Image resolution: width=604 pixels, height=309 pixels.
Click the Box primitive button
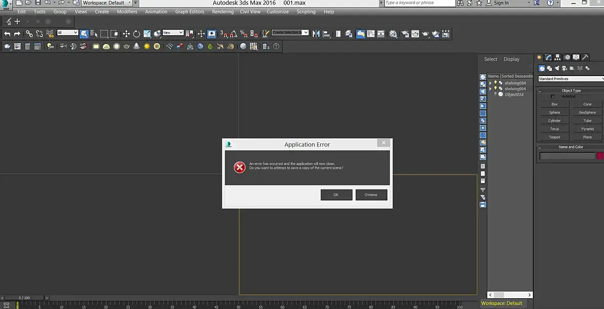tap(554, 104)
